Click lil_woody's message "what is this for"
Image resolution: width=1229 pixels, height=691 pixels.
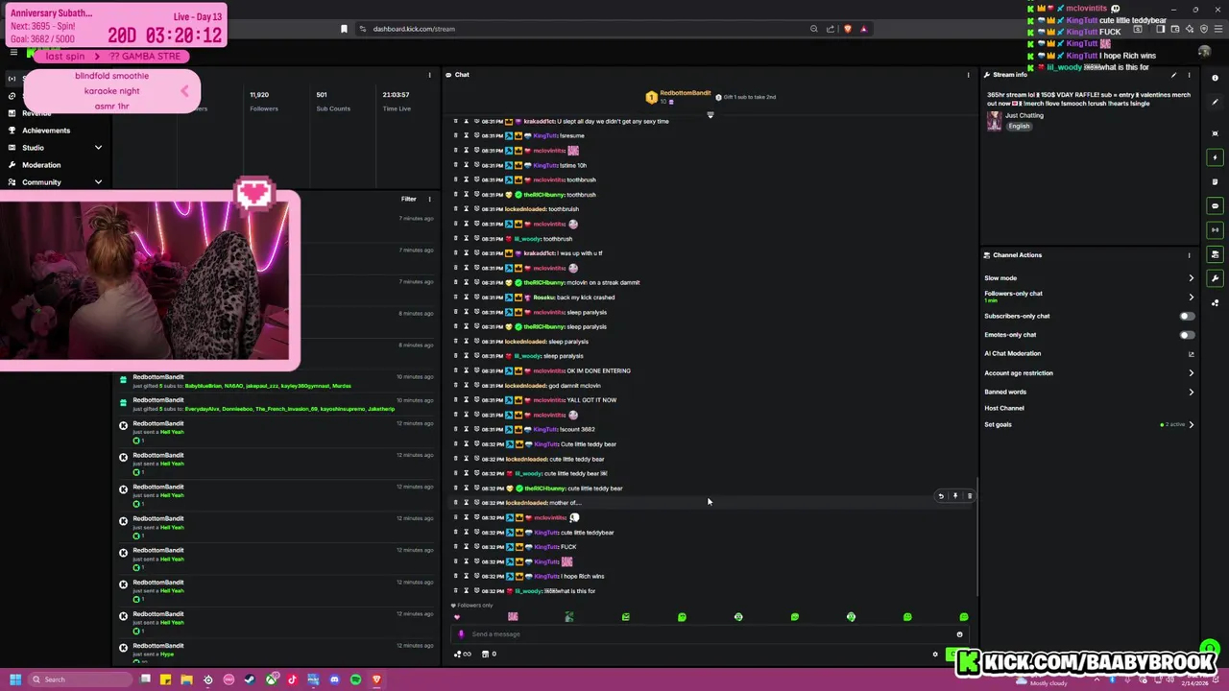tap(575, 591)
